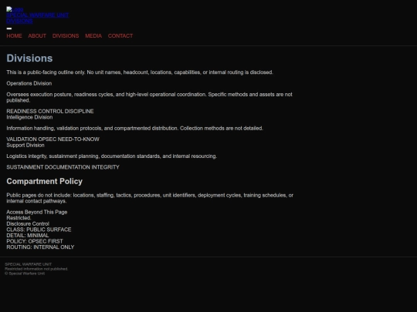Open the SPECIAL WARFARE UNIT header link
This screenshot has height=312, width=417.
click(x=38, y=15)
